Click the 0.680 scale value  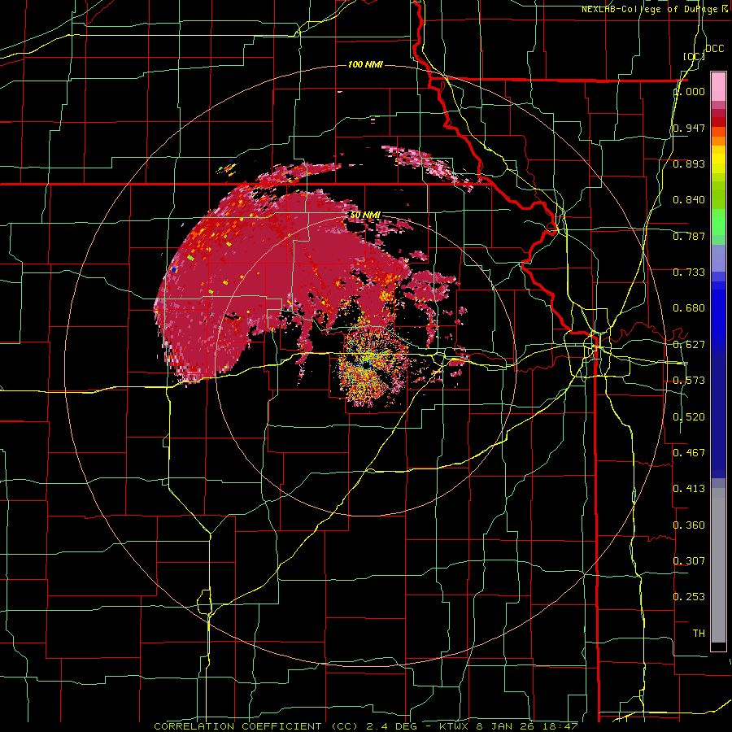pos(689,308)
